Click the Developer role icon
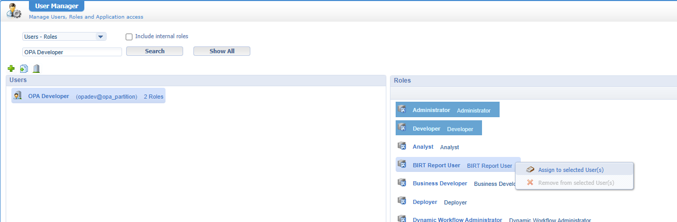This screenshot has height=222, width=677. click(x=402, y=128)
